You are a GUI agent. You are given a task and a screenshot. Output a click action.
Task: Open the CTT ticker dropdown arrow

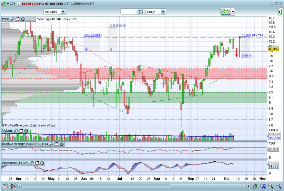pyautogui.click(x=8, y=4)
